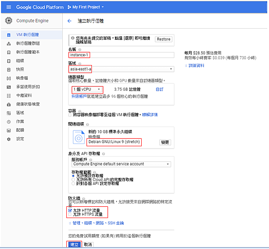Click the help icon next to 名稱
The width and height of the screenshot is (269, 249).
point(80,50)
